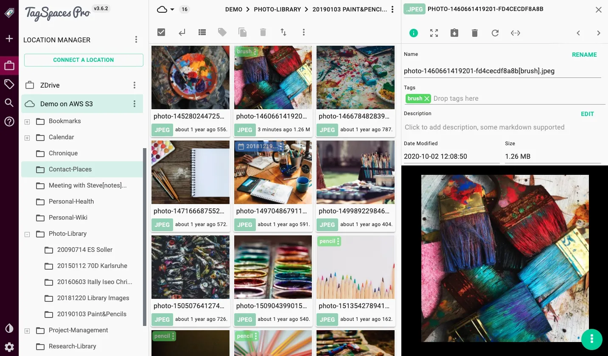Toggle the select all files checkbox
Screen dimensions: 608x356
tap(161, 32)
